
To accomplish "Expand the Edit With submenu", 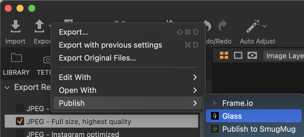I will pos(128,77).
